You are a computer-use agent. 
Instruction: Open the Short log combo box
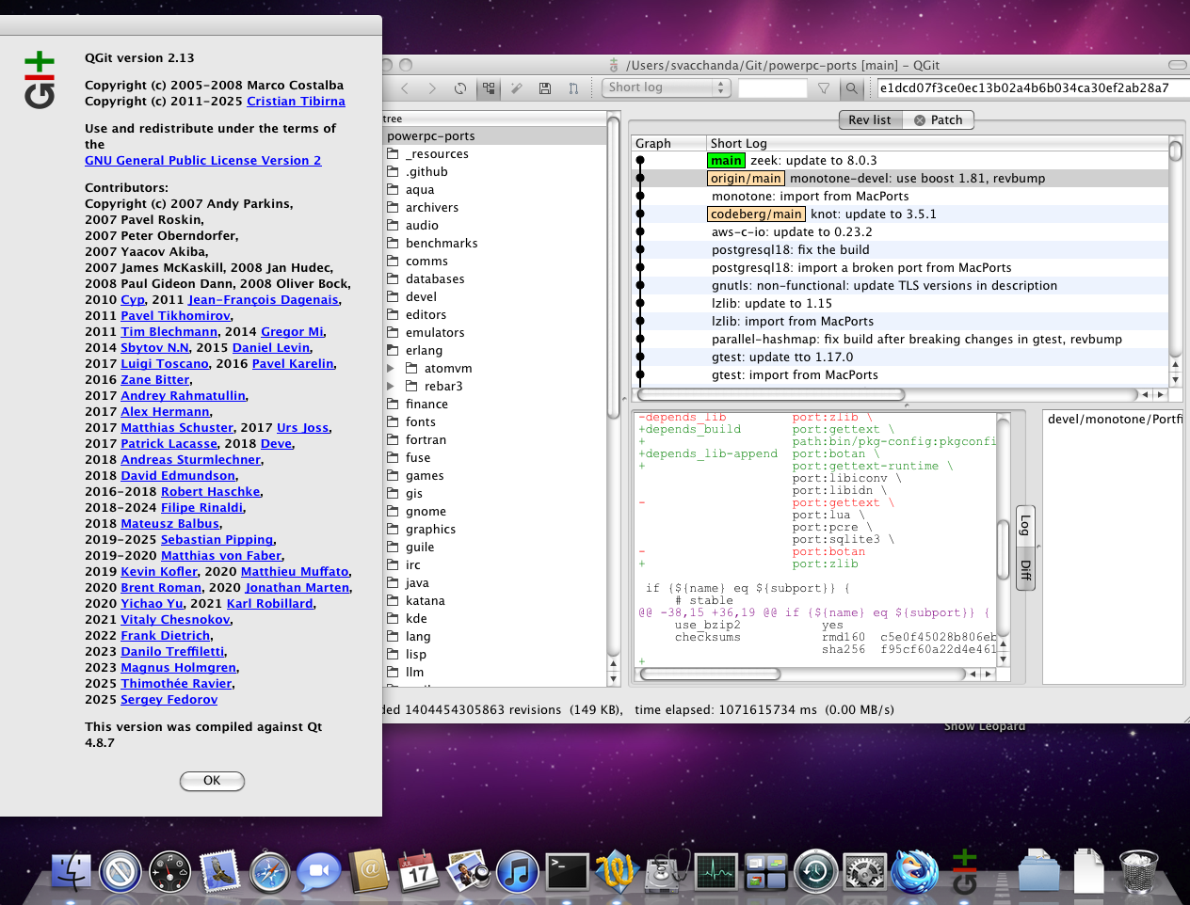pos(666,87)
